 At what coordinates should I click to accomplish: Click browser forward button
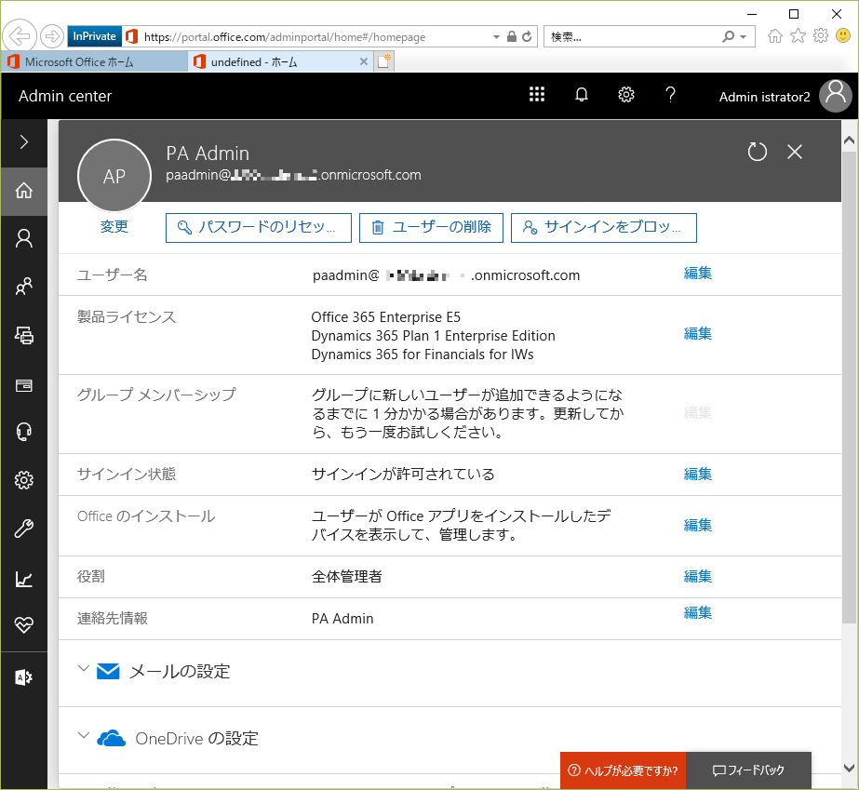point(52,36)
